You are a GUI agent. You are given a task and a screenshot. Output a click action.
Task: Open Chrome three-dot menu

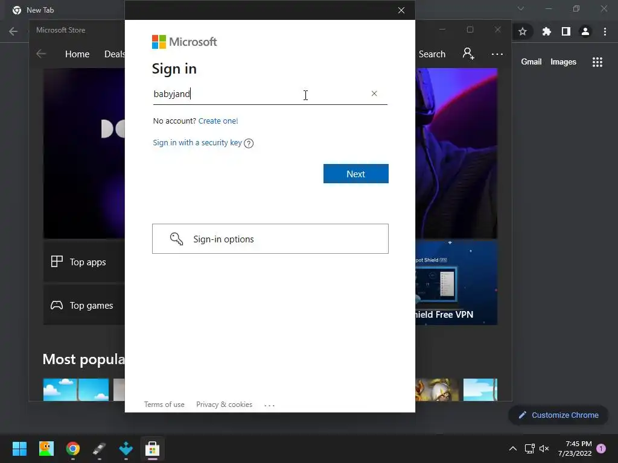(605, 31)
